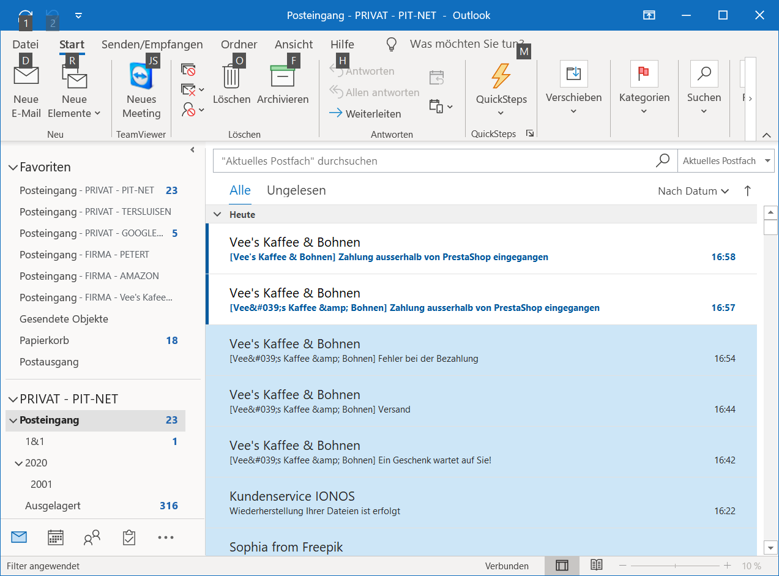Open Gesendete Objekte folder
This screenshot has width=779, height=576.
click(x=64, y=319)
